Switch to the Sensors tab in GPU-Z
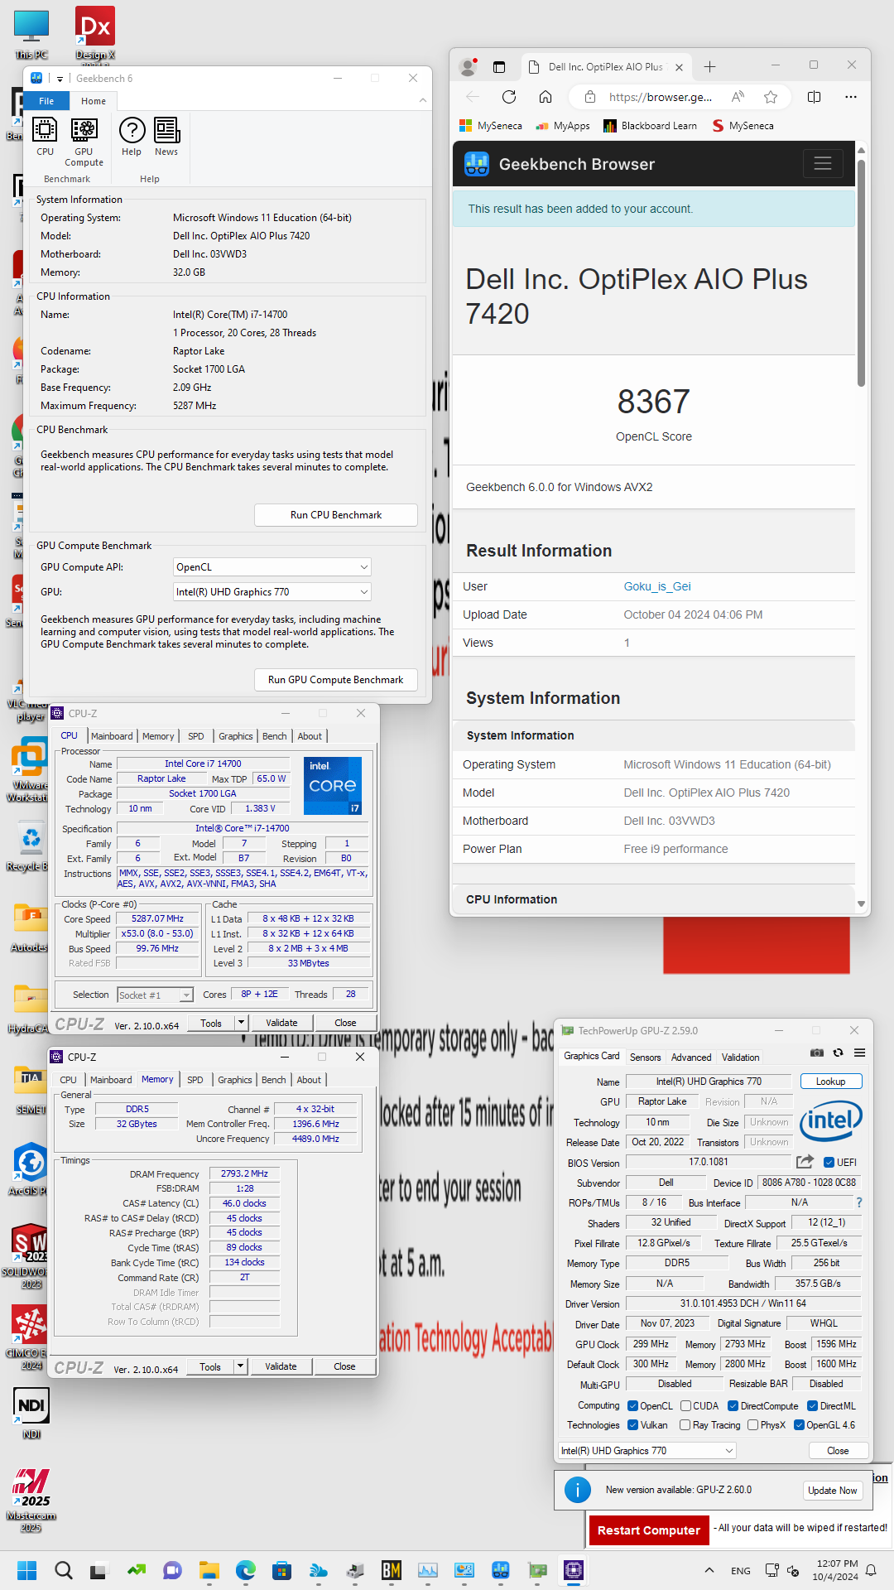894x1590 pixels. pyautogui.click(x=646, y=1058)
